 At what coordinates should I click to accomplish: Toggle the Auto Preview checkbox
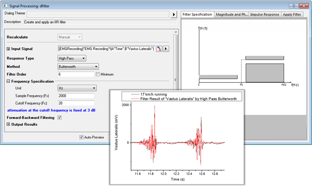(x=82, y=137)
